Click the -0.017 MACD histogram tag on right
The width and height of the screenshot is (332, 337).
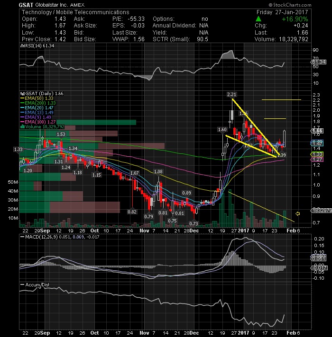[319, 268]
